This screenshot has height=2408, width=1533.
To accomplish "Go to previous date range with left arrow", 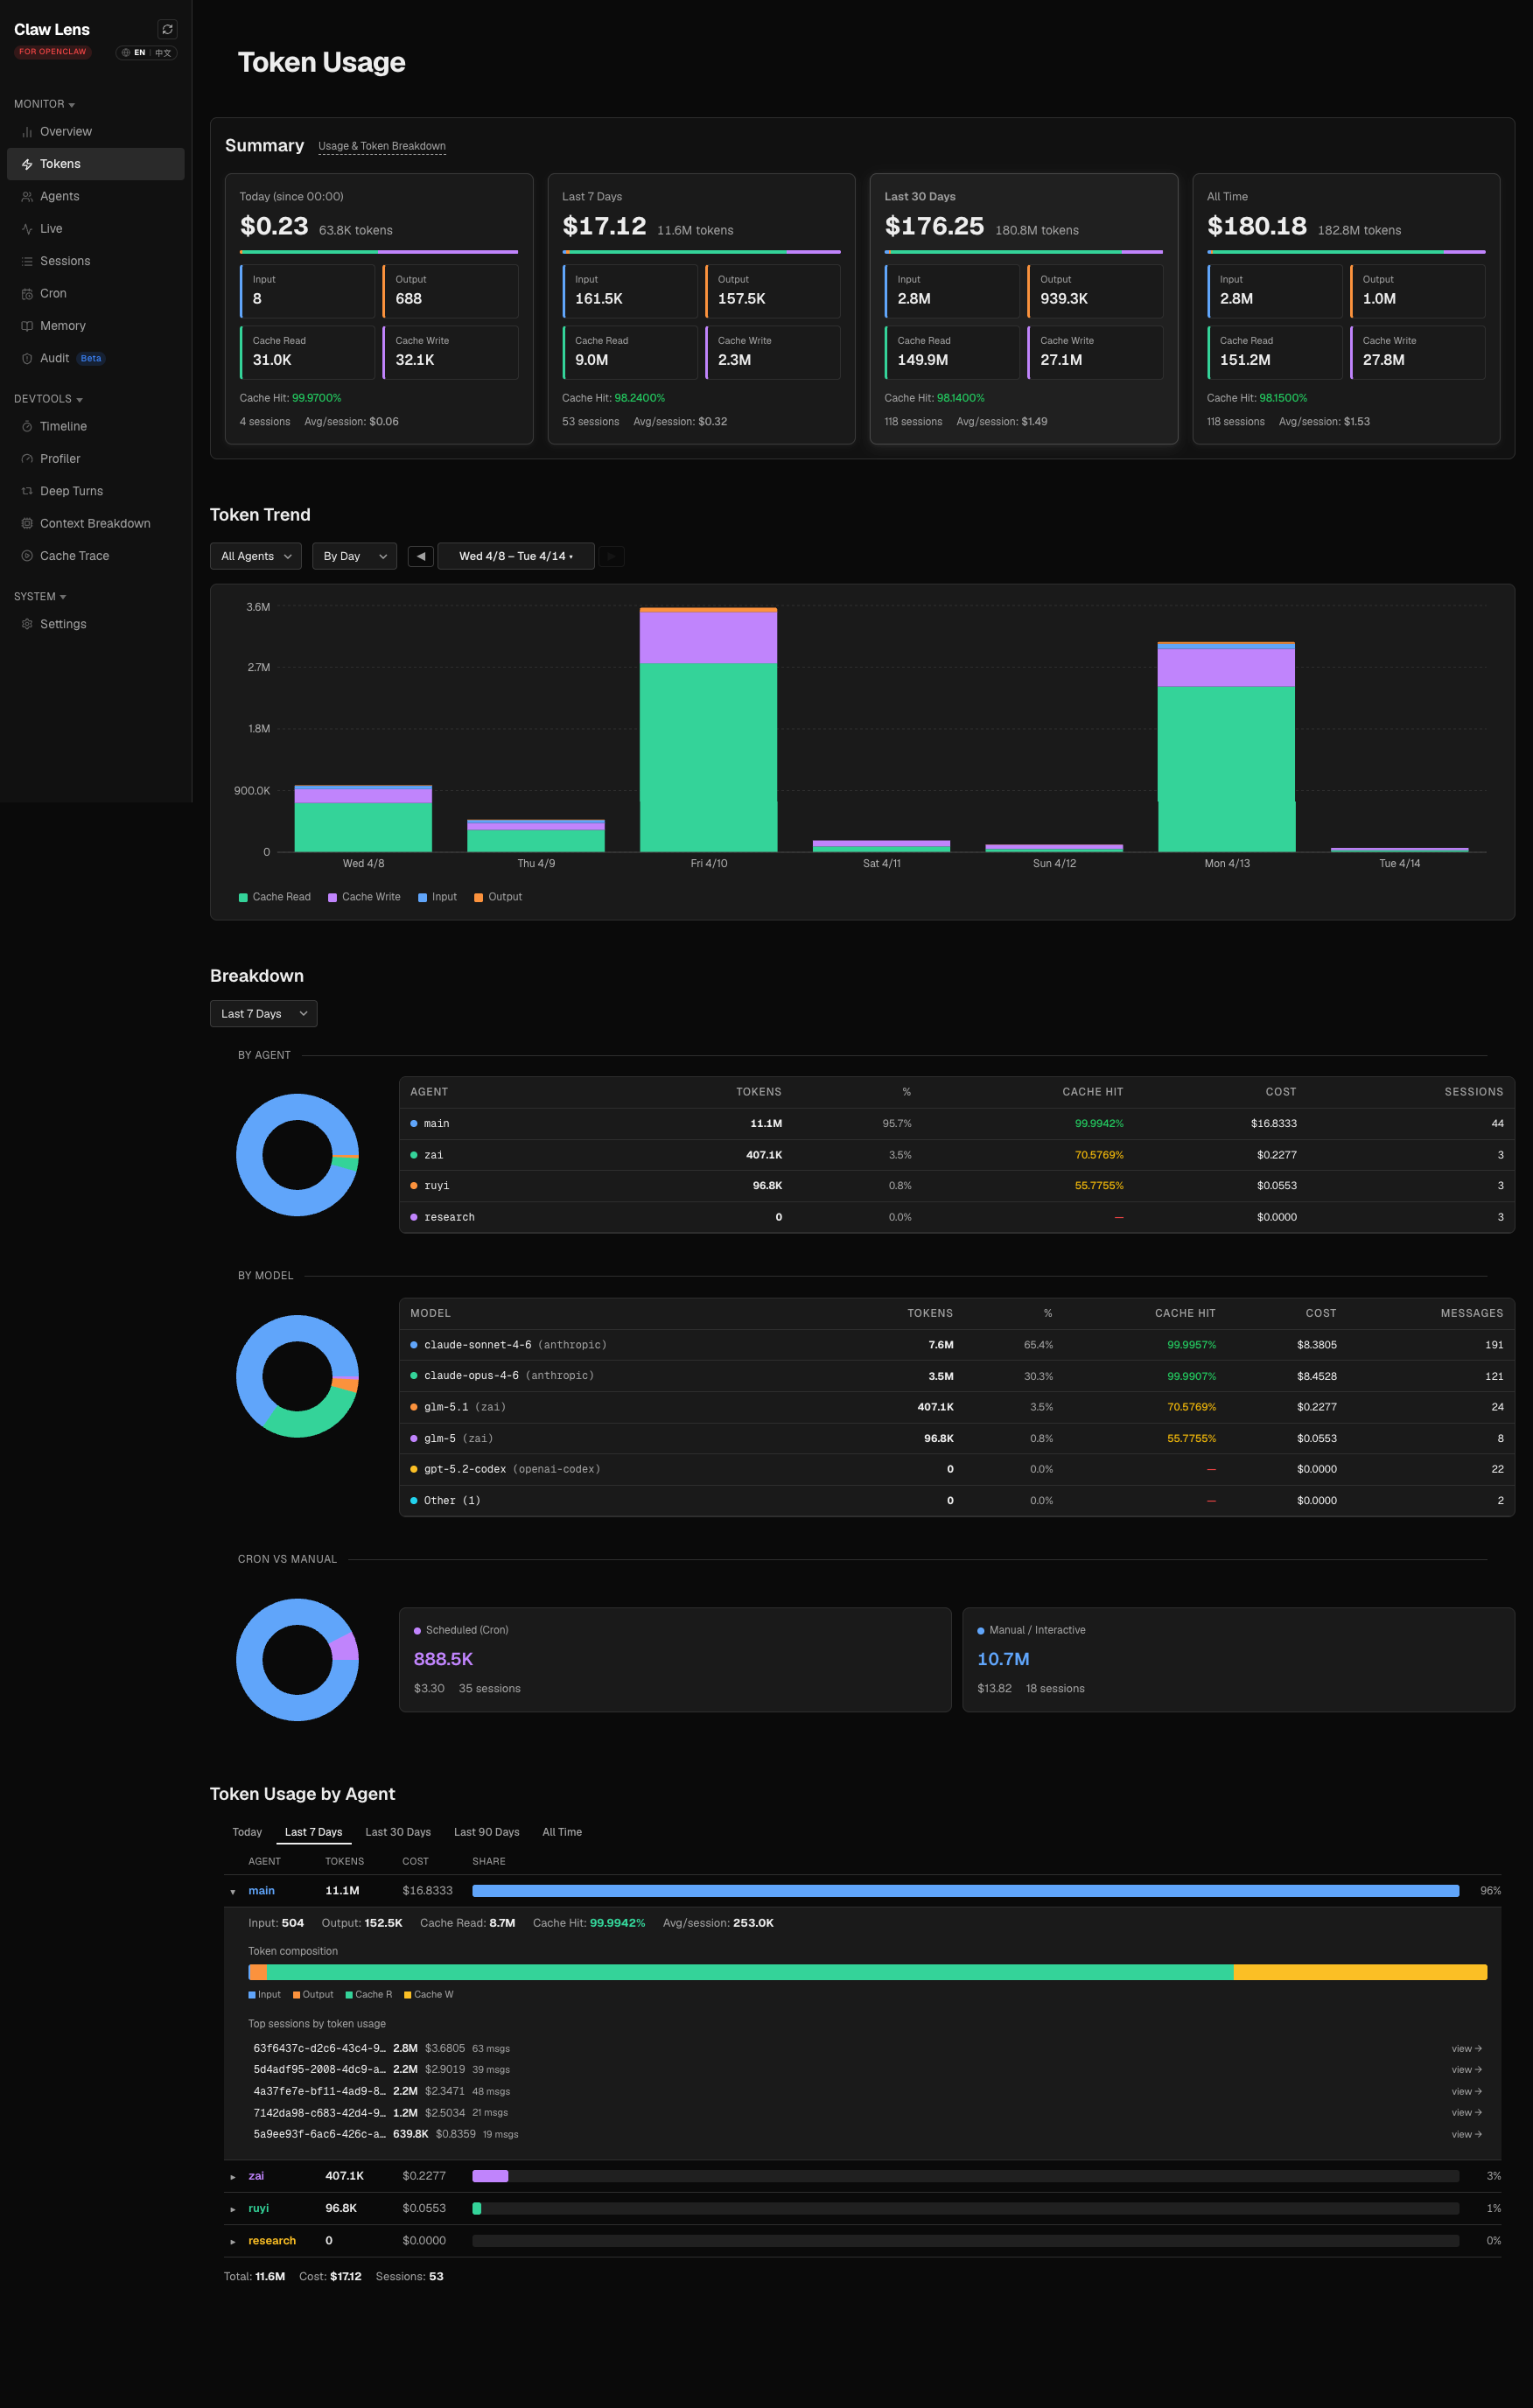I will click(421, 556).
